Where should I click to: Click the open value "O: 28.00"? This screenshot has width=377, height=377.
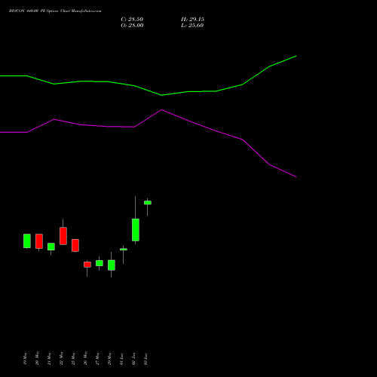(132, 26)
